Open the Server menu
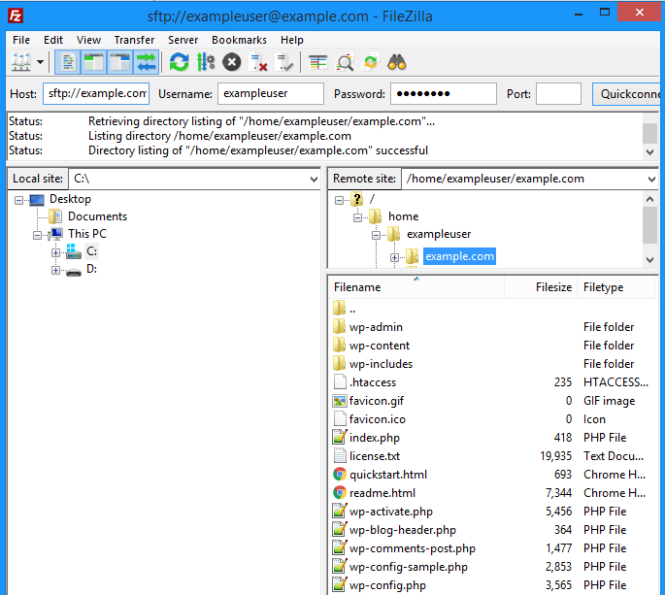The height and width of the screenshot is (595, 665). (x=183, y=40)
